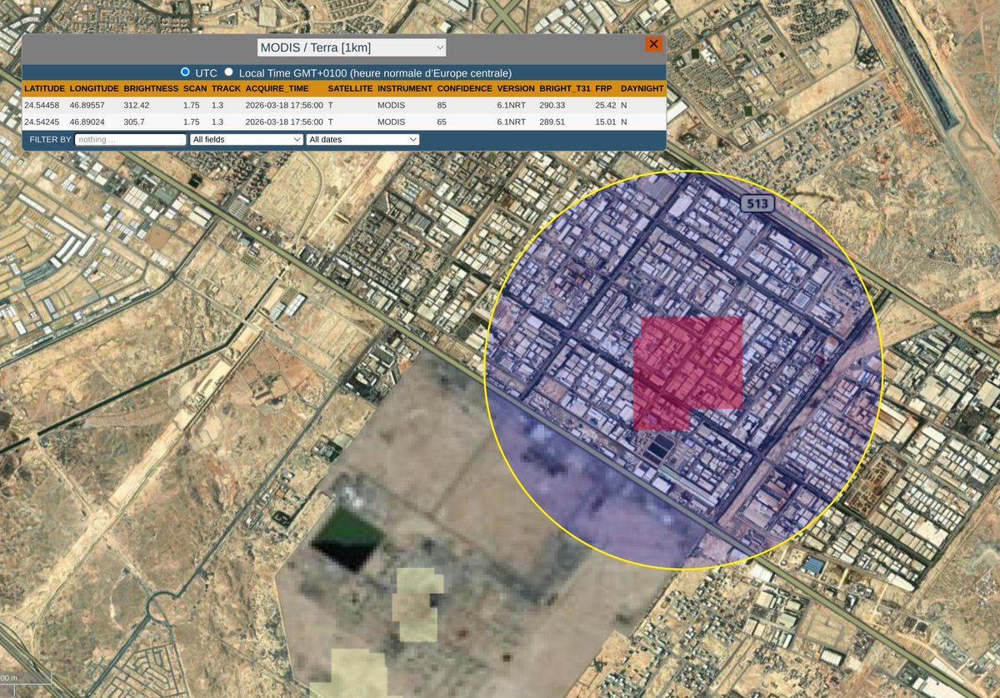Sort by the DAYNIGHT column header
The width and height of the screenshot is (1000, 698).
642,88
